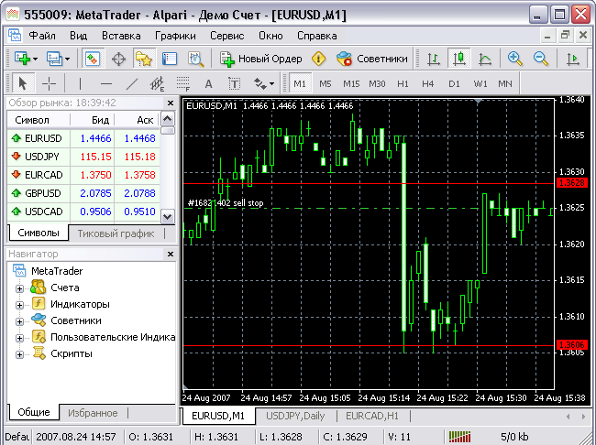596x445 pixels.
Task: Click the Zoom Out magnifier icon
Action: (x=541, y=59)
